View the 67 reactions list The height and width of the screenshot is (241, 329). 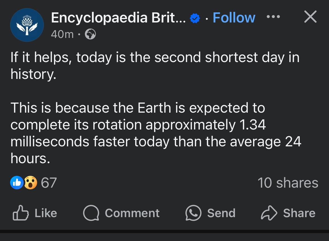tap(49, 183)
